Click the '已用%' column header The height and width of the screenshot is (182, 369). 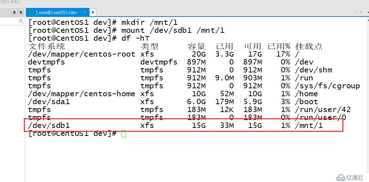click(279, 46)
